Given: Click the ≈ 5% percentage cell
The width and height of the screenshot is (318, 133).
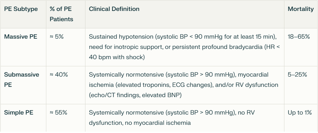Looking at the screenshot, I should click(x=57, y=37).
